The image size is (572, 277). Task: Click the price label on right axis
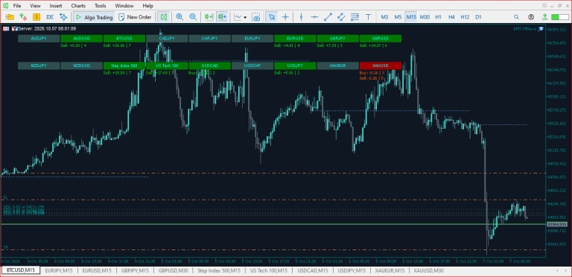point(556,224)
